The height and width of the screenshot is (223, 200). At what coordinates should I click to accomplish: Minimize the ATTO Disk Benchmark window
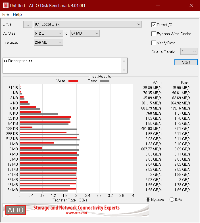pyautogui.click(x=158, y=5)
